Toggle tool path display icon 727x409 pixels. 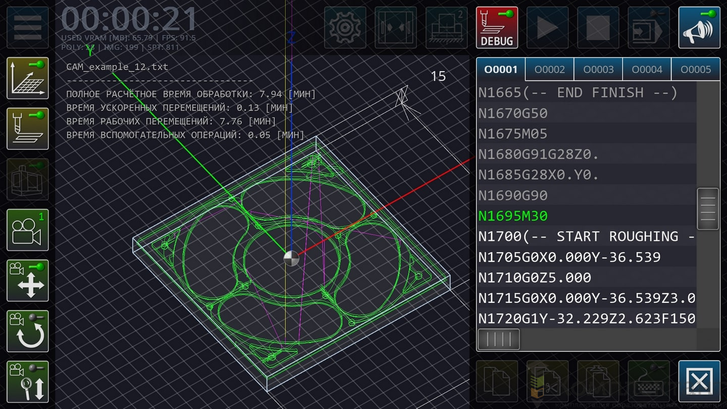[x=27, y=128]
